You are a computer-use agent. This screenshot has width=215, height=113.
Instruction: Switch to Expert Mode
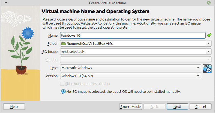pyautogui.click(x=130, y=107)
